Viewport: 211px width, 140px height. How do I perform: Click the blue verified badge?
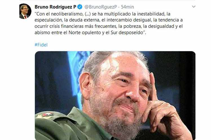pos(80,7)
